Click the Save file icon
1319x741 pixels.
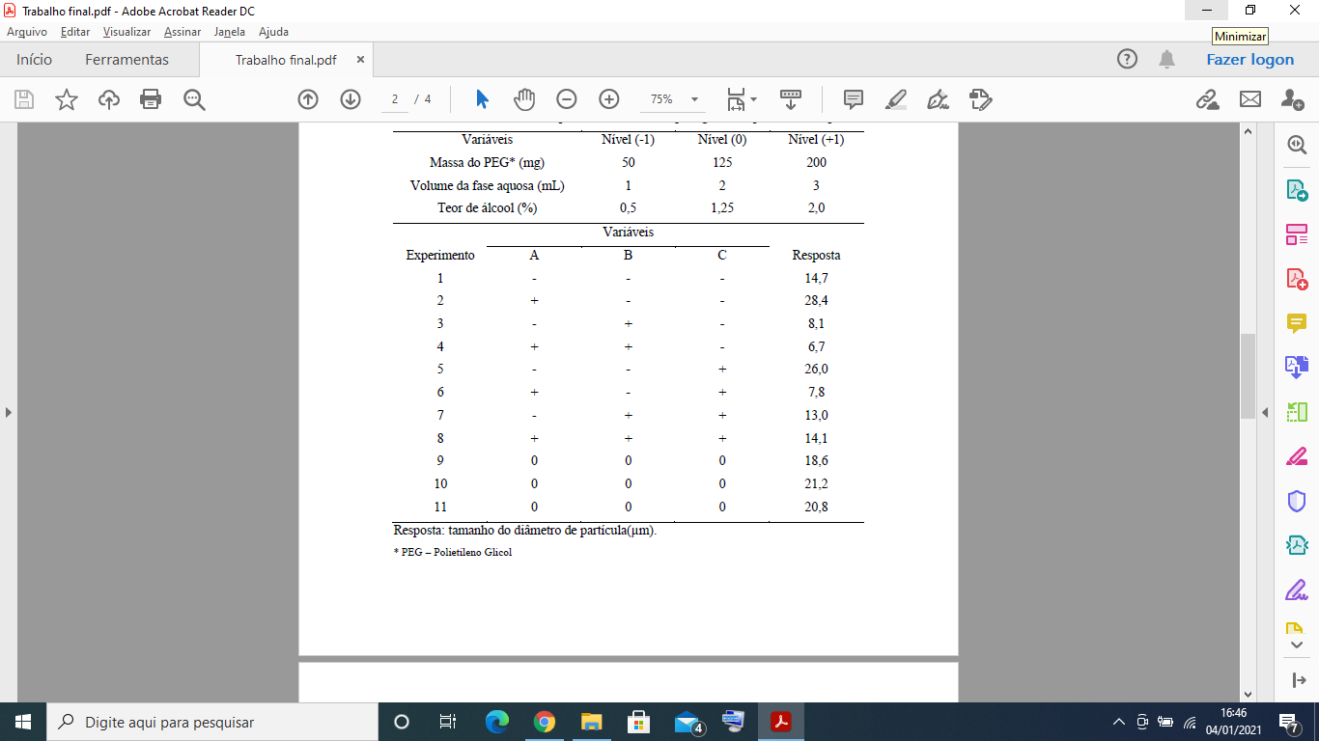click(24, 99)
